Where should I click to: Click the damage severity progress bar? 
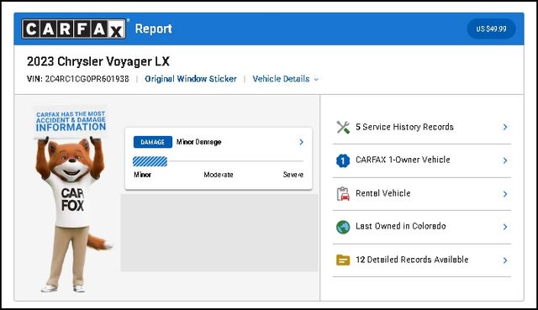coord(219,161)
